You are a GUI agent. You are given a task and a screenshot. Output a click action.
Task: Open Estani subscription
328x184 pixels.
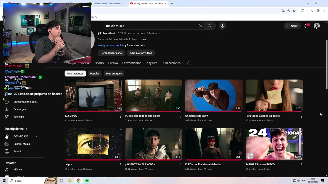(22, 152)
